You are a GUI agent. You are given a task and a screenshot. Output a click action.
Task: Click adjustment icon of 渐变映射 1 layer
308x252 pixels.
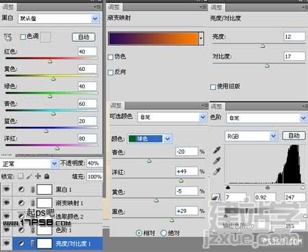tap(21, 203)
